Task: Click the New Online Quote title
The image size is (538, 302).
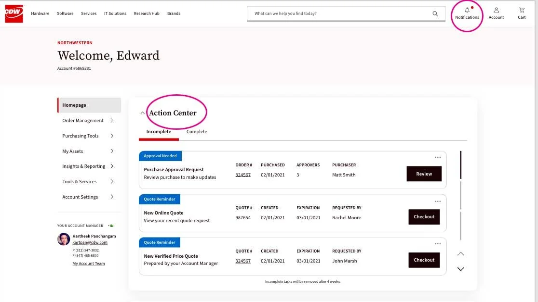Action: tap(163, 213)
